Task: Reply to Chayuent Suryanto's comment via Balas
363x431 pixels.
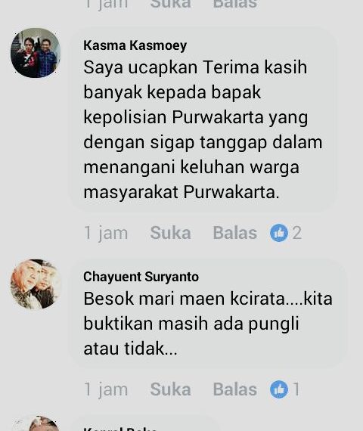Action: point(235,389)
